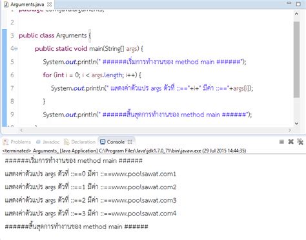Viewport: 306px width, 240px height.
Task: Close the Console view tab
Action: [x=130, y=142]
